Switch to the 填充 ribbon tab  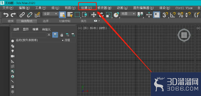83,21
